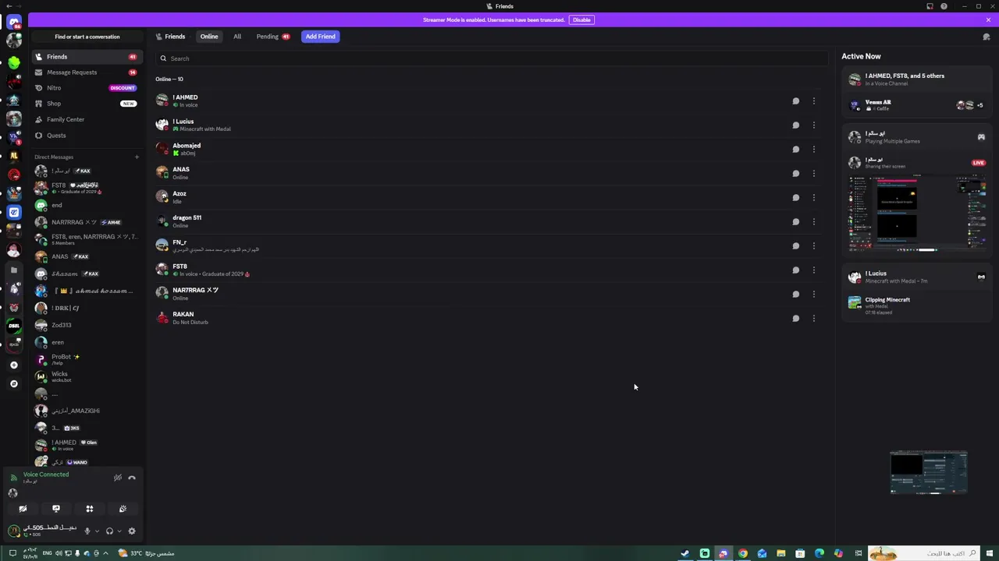
Task: Message Azoz via chat bubble icon
Action: tap(795, 197)
